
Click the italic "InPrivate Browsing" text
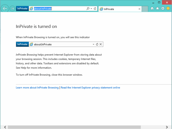(26, 55)
